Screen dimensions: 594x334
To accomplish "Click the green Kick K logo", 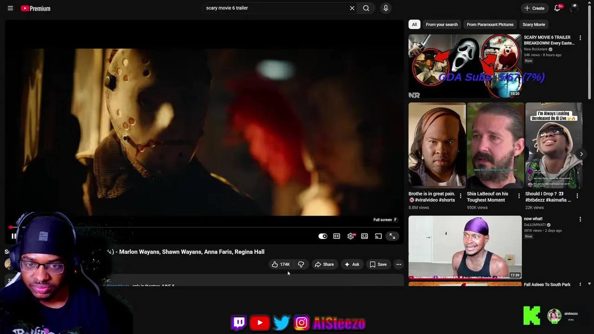I will (531, 315).
